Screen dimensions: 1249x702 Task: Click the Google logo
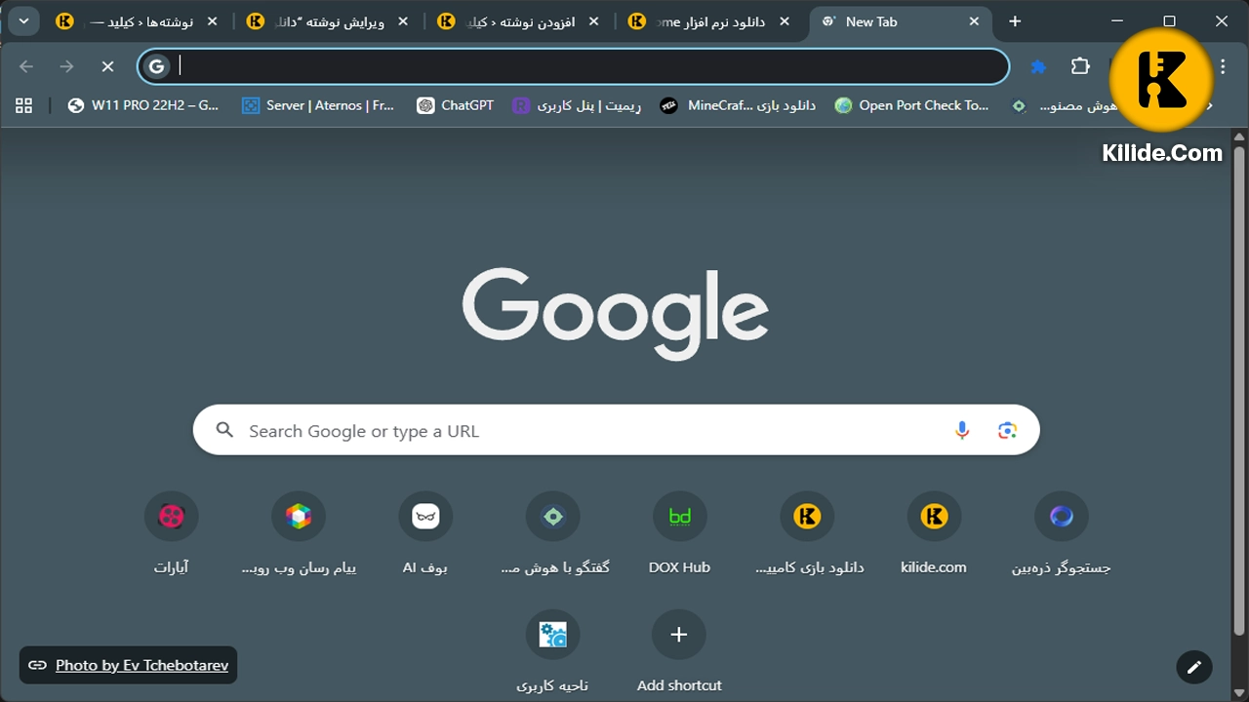(616, 312)
